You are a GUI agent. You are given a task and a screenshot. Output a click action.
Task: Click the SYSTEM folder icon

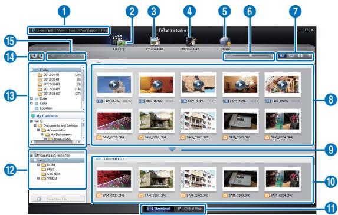[x=44, y=174]
